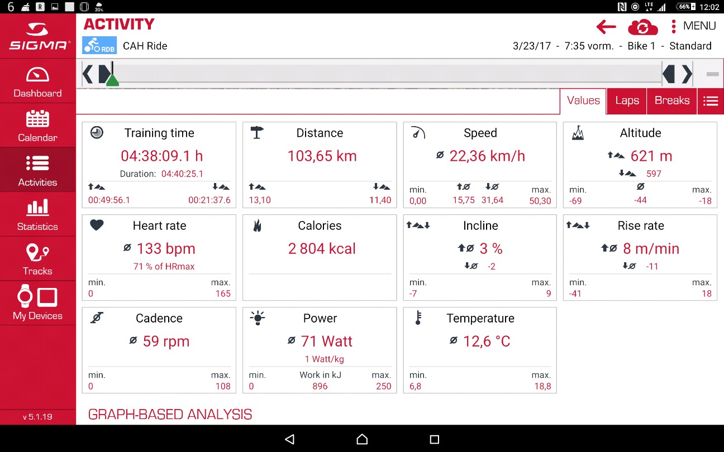This screenshot has height=452, width=724.
Task: Click the Rise rate arrows icon
Action: [578, 225]
